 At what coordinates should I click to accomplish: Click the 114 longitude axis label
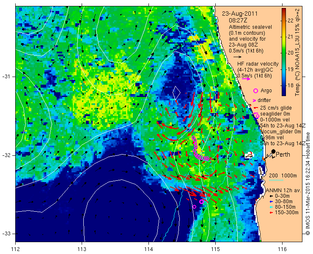148,249
